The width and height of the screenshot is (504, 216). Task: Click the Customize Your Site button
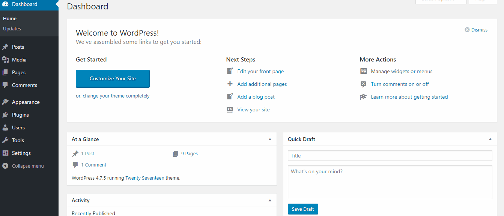click(x=113, y=78)
